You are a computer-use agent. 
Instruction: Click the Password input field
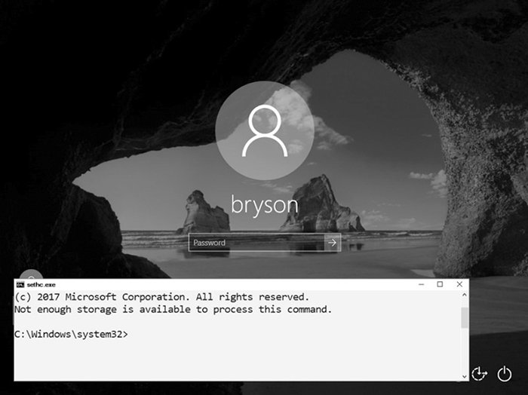256,243
